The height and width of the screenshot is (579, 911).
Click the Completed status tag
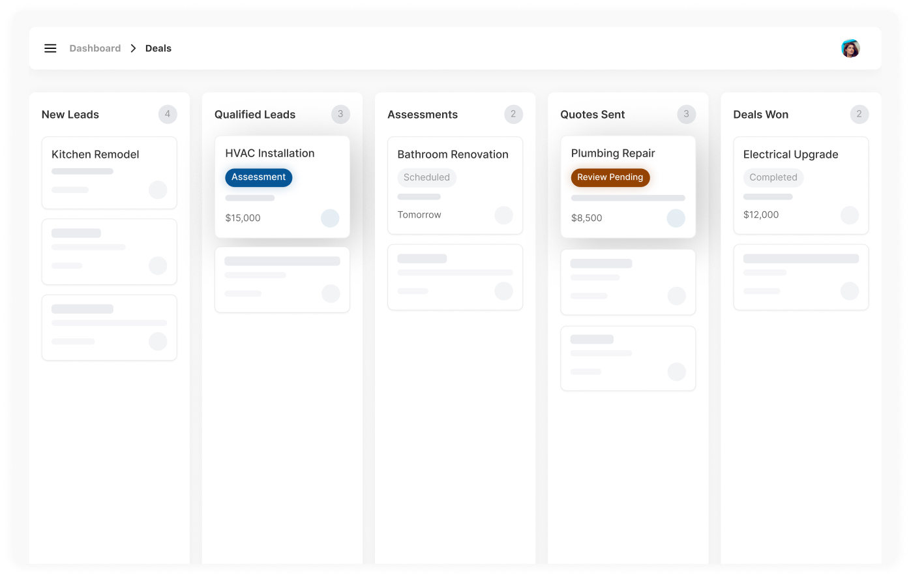[773, 177]
